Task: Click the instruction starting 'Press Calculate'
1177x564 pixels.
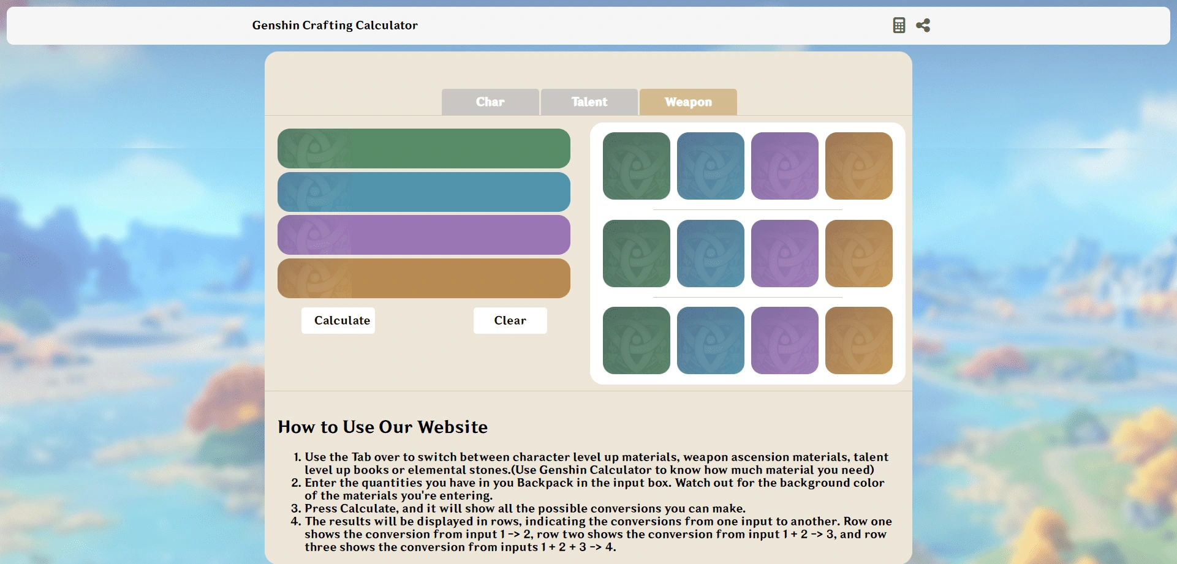Action: [x=525, y=508]
